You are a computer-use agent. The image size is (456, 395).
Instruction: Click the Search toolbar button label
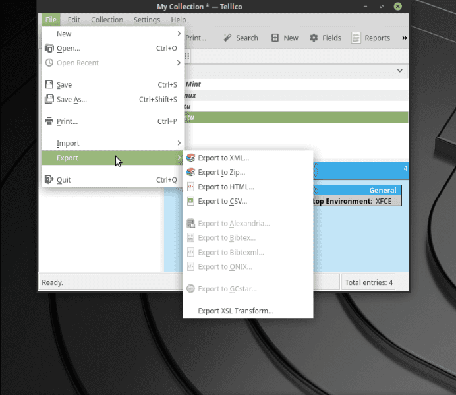(x=247, y=38)
